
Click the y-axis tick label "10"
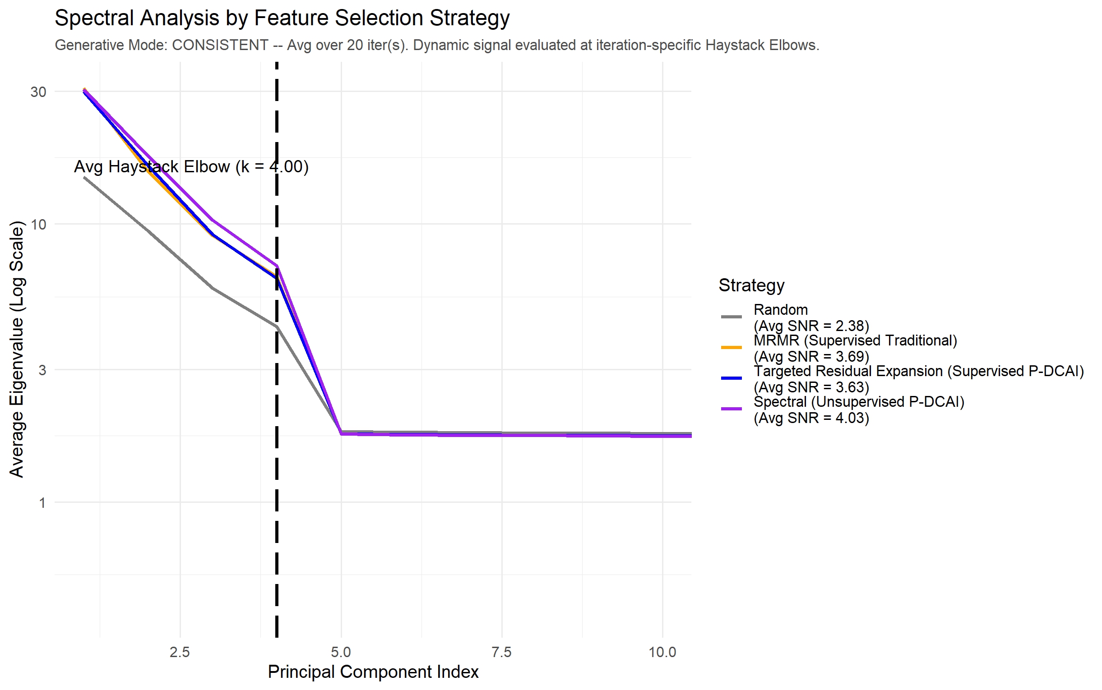click(x=38, y=224)
